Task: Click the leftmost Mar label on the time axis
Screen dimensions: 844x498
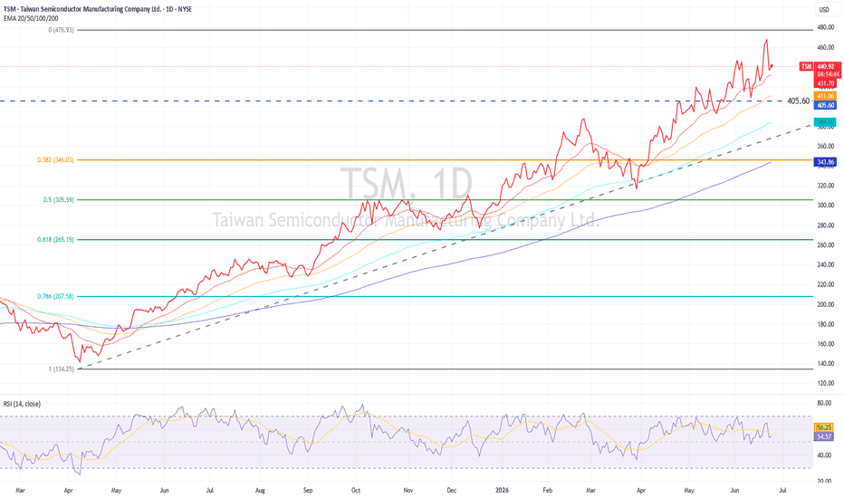Action: click(21, 491)
